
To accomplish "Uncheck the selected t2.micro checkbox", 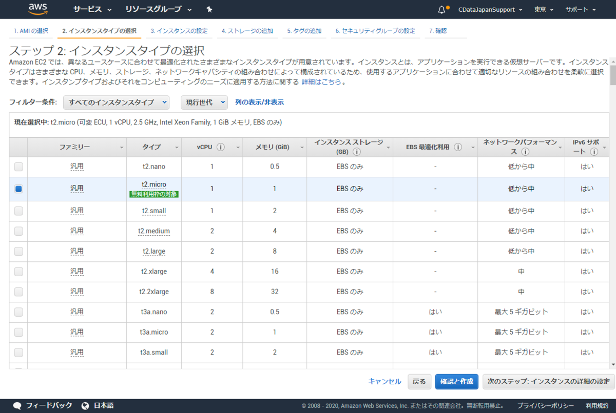I will [x=18, y=189].
